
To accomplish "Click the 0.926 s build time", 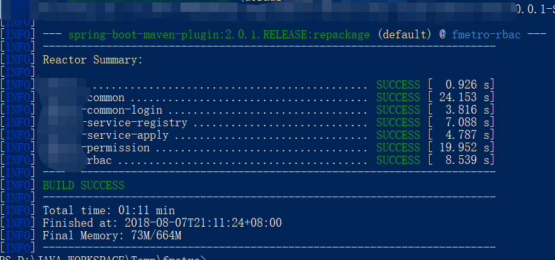I will (464, 85).
